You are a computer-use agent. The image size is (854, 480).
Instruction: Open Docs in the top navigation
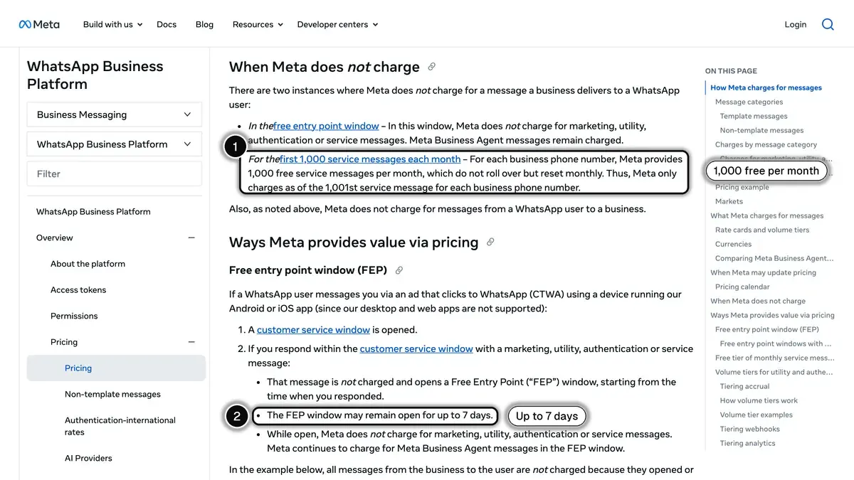coord(167,24)
